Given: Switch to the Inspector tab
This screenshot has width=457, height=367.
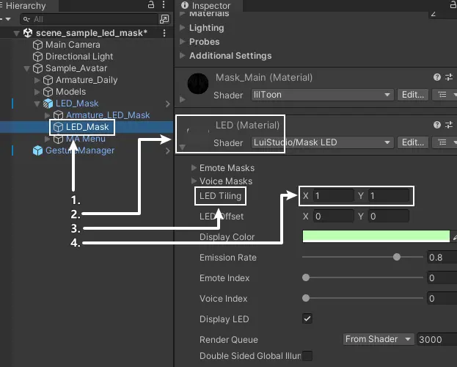Looking at the screenshot, I should click(x=208, y=6).
